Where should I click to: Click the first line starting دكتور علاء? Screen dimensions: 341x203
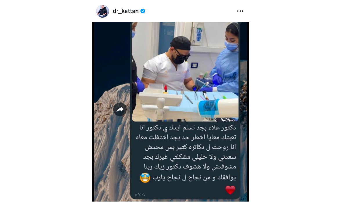pos(187,128)
